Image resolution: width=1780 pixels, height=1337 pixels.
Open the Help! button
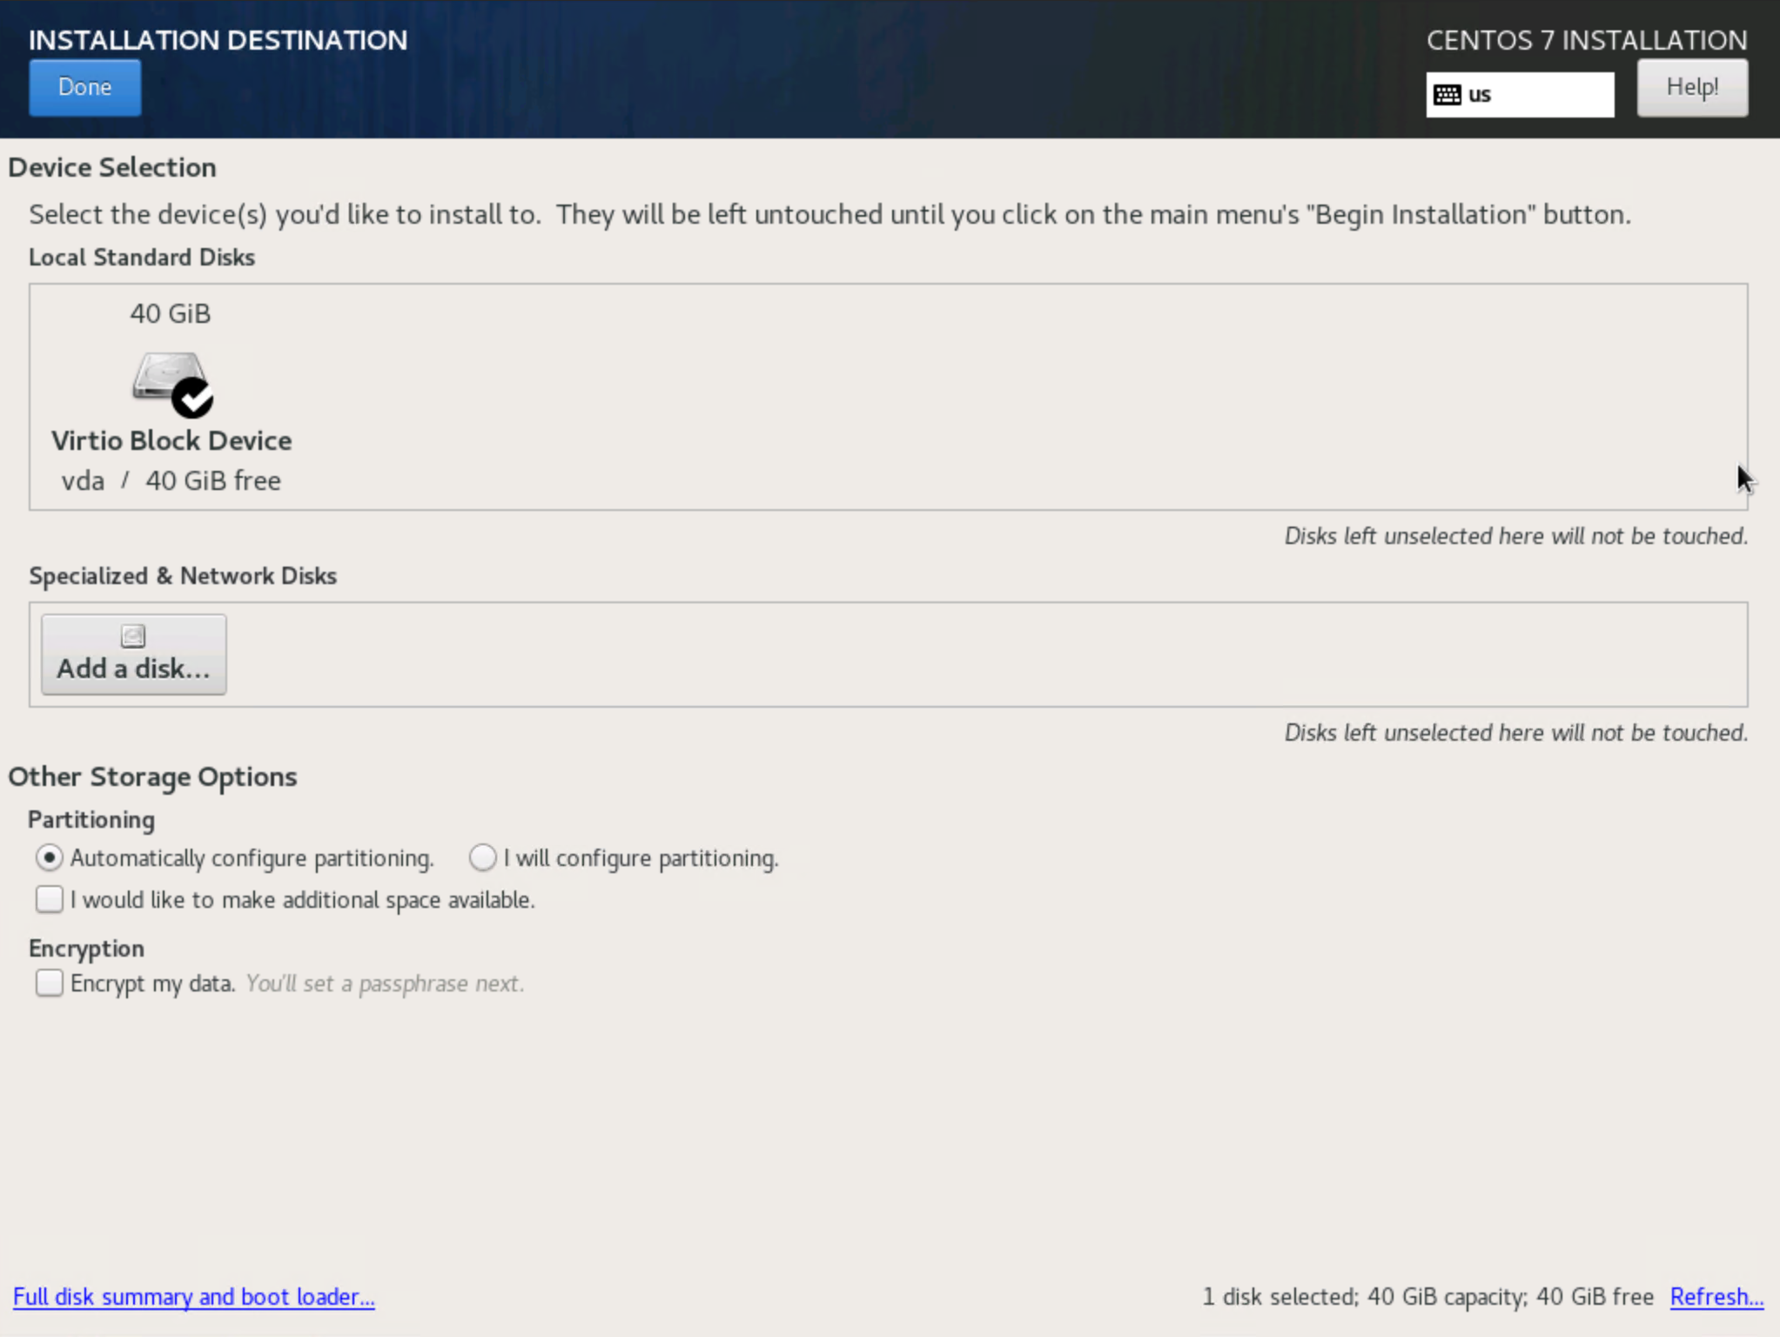point(1691,87)
